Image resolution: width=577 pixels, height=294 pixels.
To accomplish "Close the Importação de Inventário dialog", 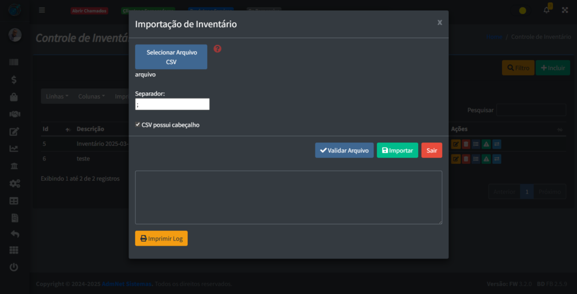I will pyautogui.click(x=440, y=23).
